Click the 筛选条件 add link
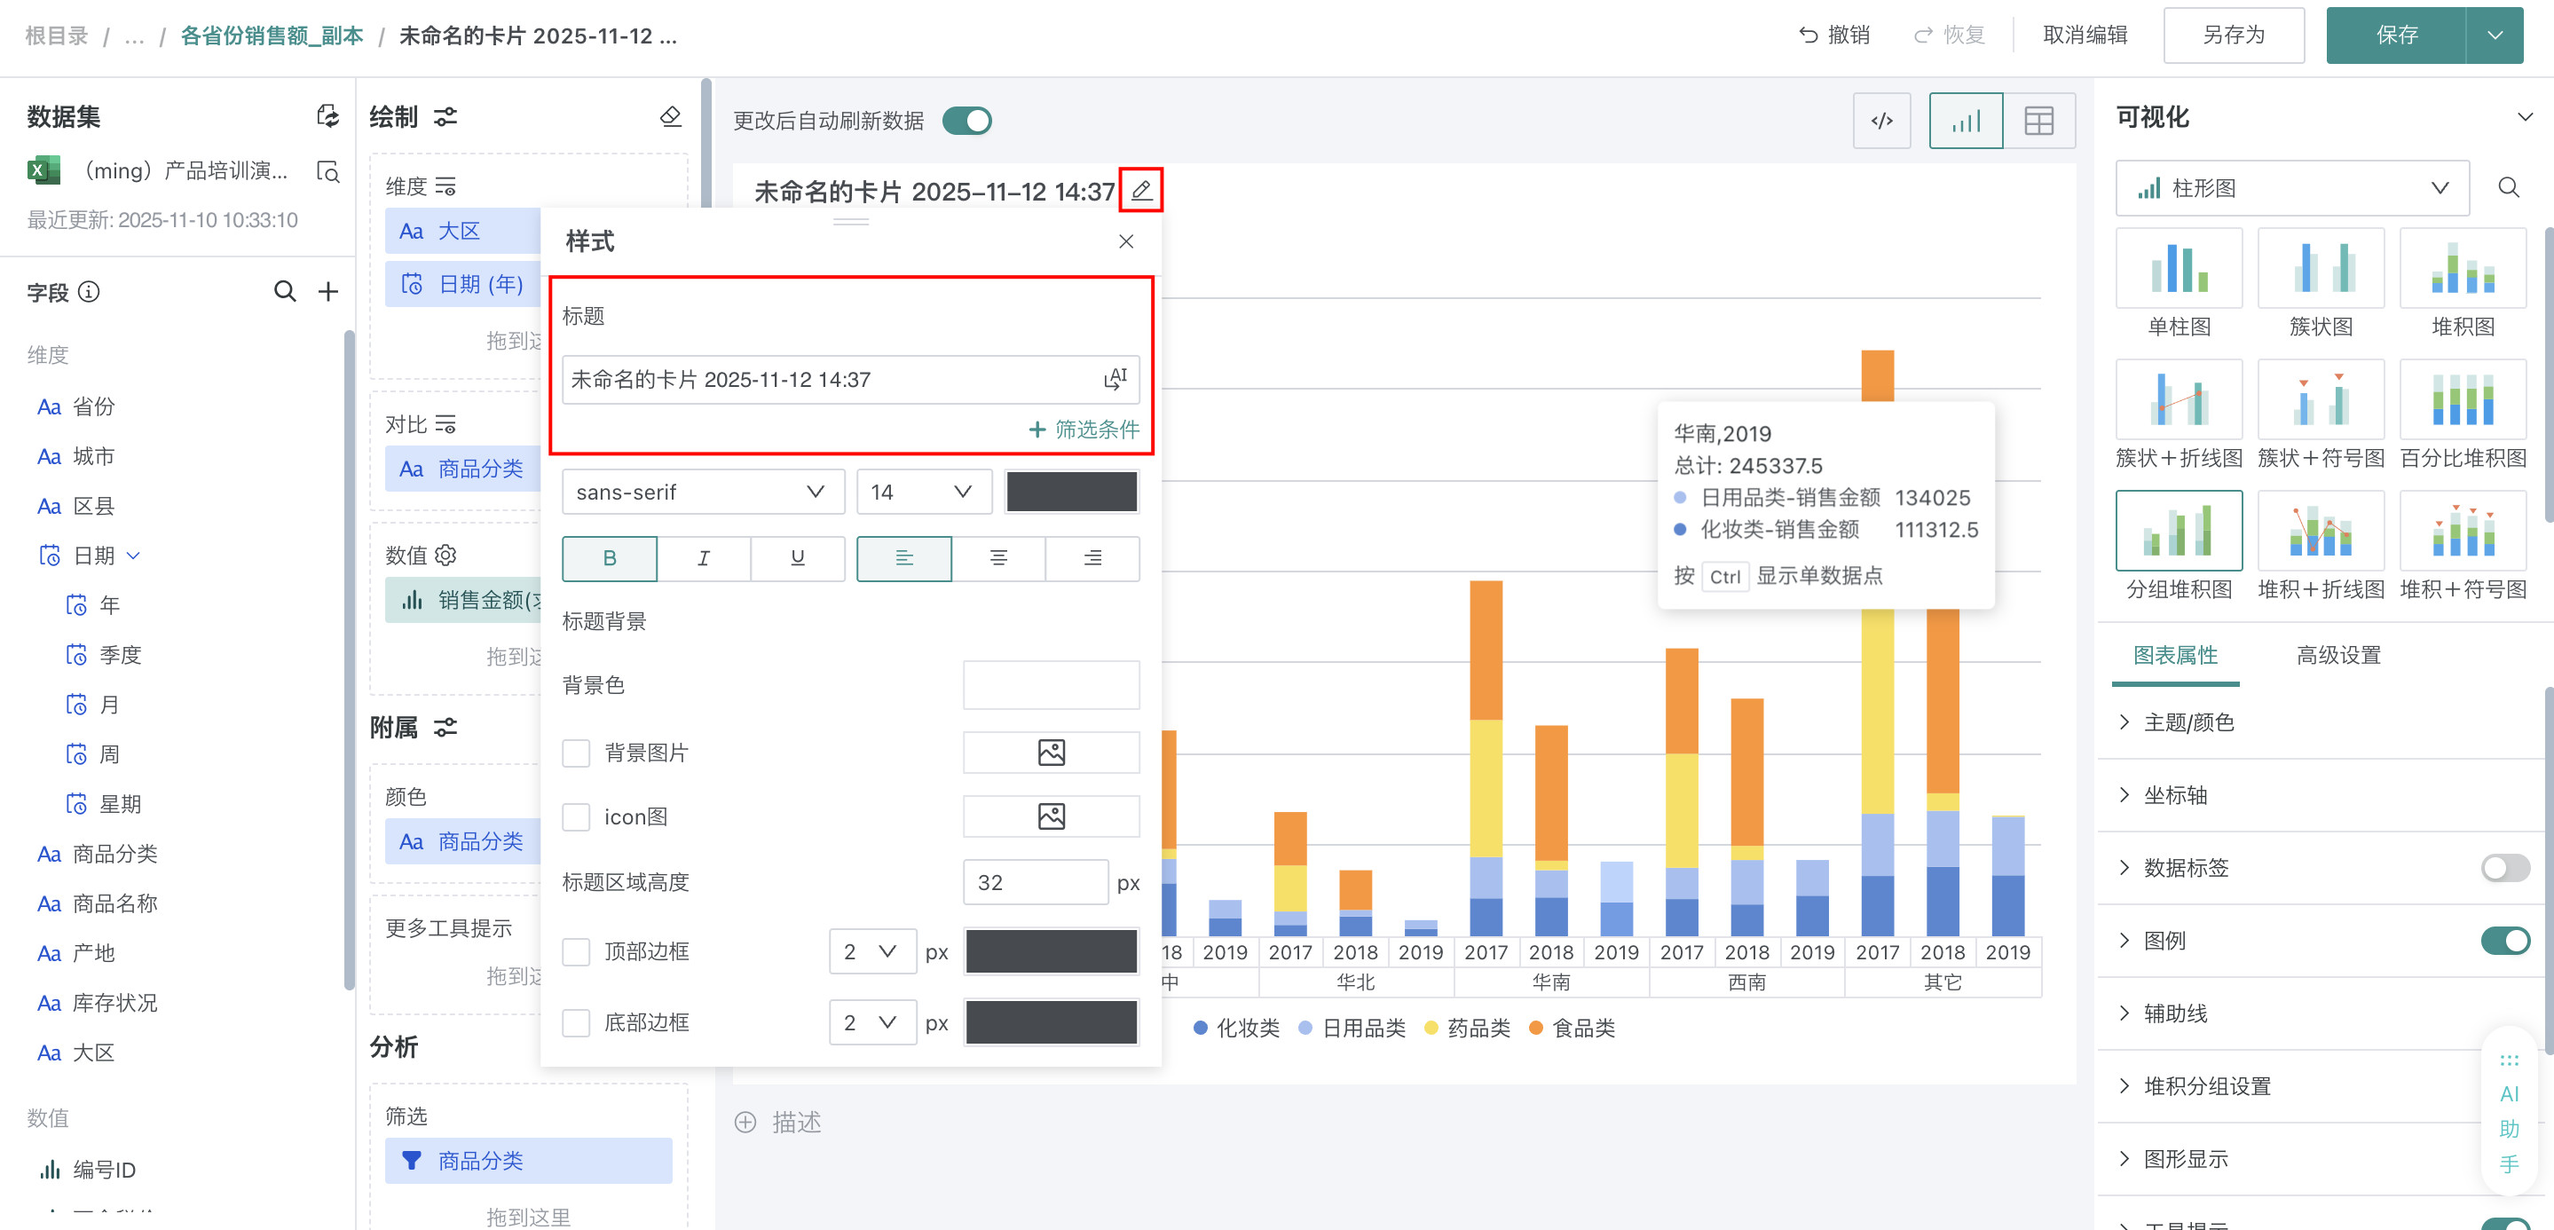 click(x=1084, y=430)
